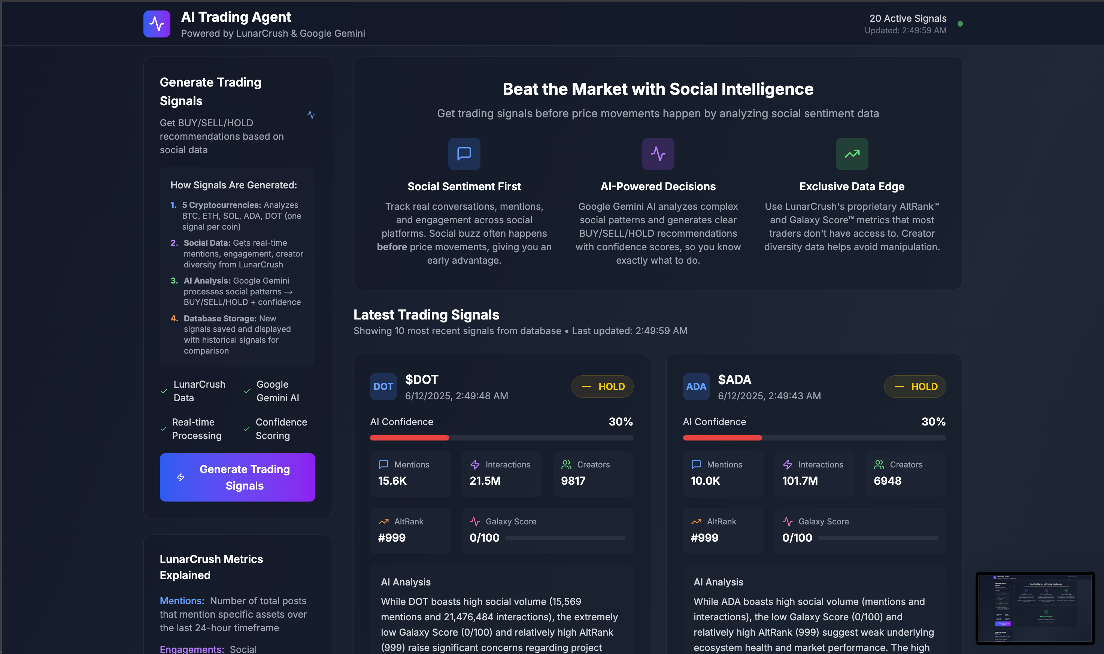Click the green status dot near 20 Active Signals
This screenshot has height=654, width=1104.
pyautogui.click(x=961, y=25)
